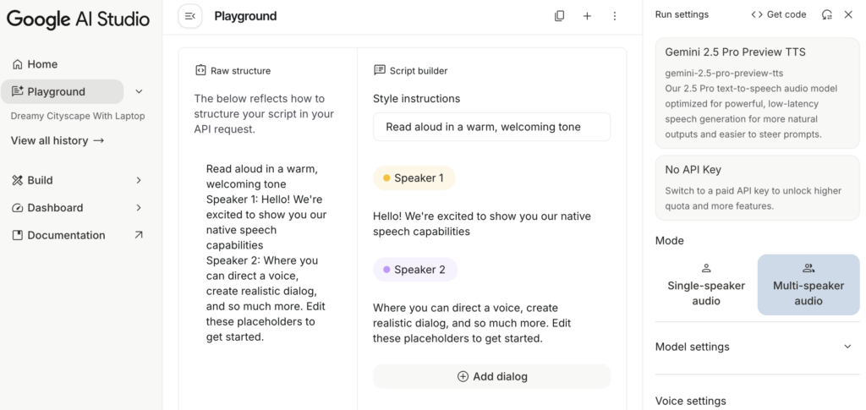Viewport: 866px width, 410px height.
Task: Click the Style instructions text field
Action: tap(491, 127)
